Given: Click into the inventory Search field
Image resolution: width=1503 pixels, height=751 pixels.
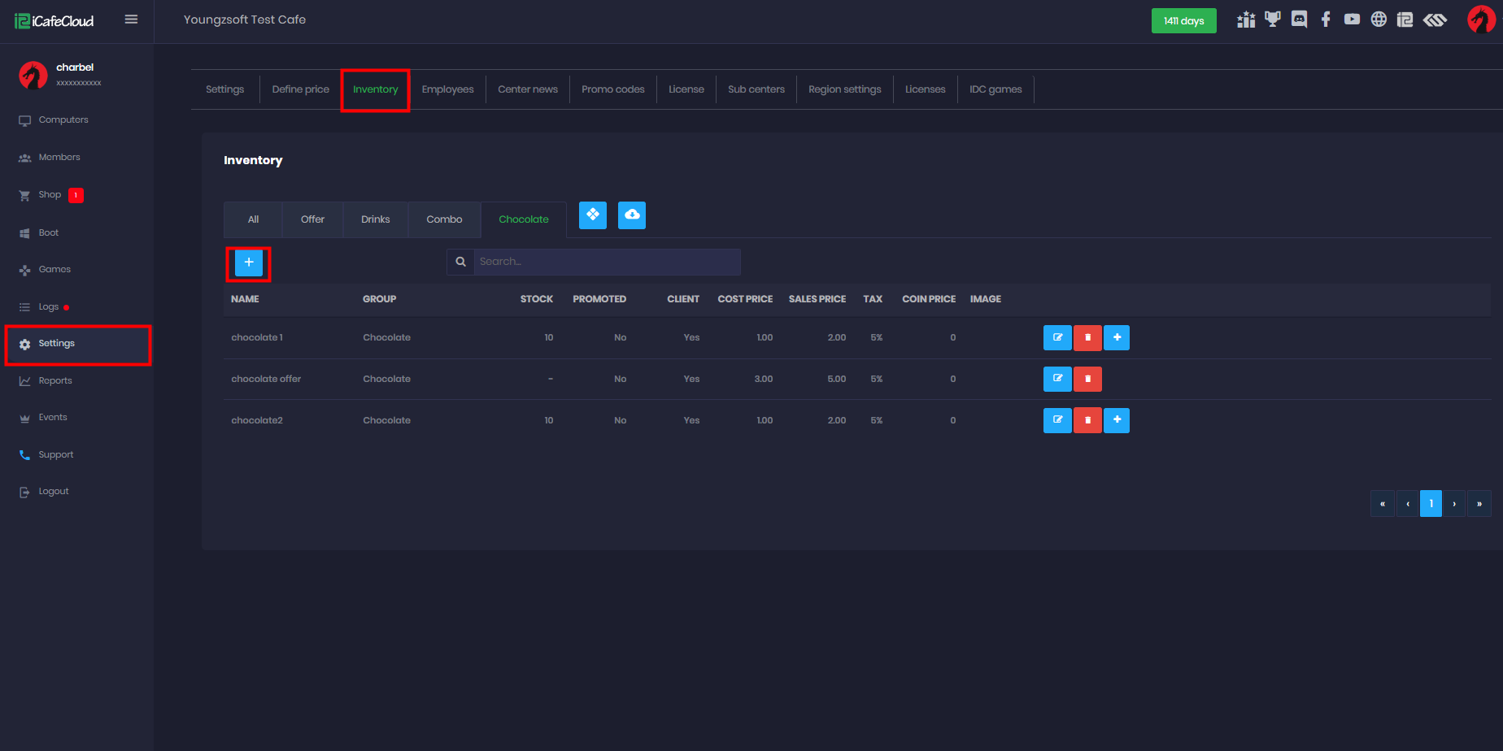Looking at the screenshot, I should (x=606, y=262).
